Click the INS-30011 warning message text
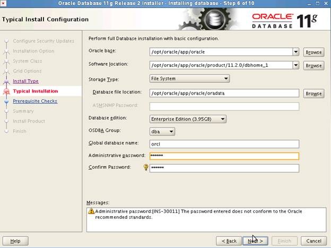Viewport: 331px width, 248px height. pyautogui.click(x=198, y=214)
